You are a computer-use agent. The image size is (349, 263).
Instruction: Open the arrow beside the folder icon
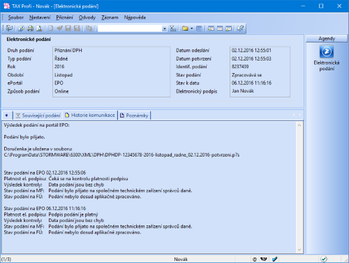tap(192, 29)
